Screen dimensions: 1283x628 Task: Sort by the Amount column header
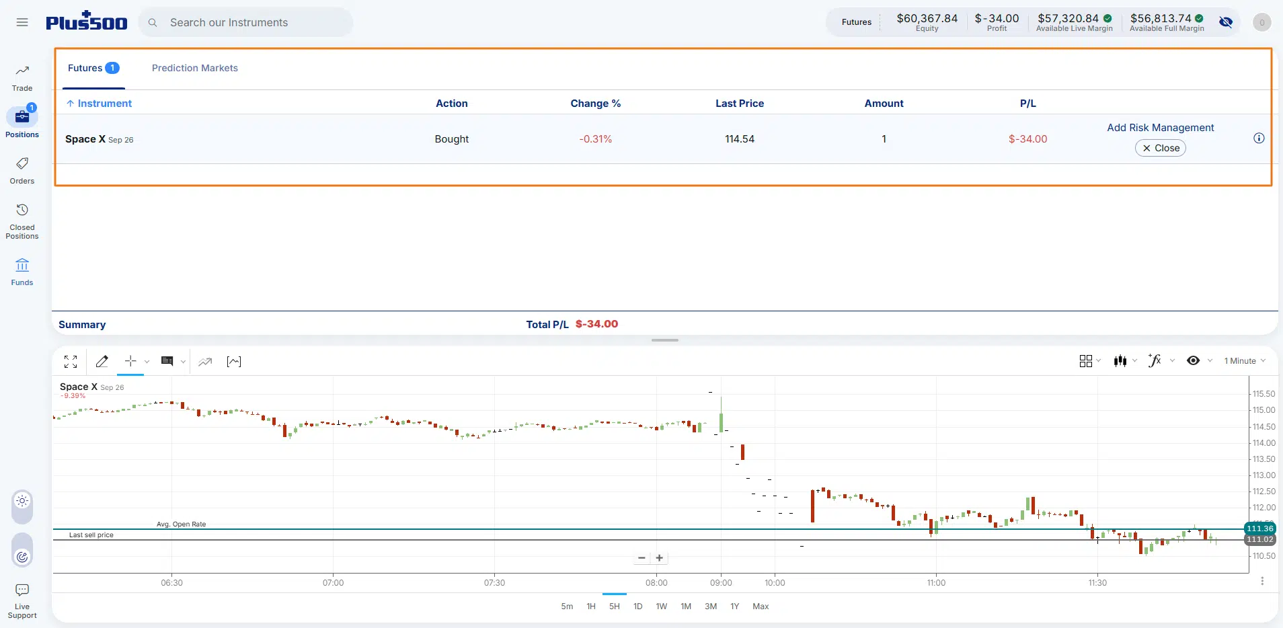click(x=884, y=104)
